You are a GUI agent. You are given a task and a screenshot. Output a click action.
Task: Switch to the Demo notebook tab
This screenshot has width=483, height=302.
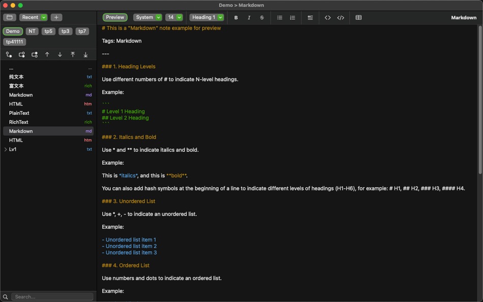click(x=13, y=31)
